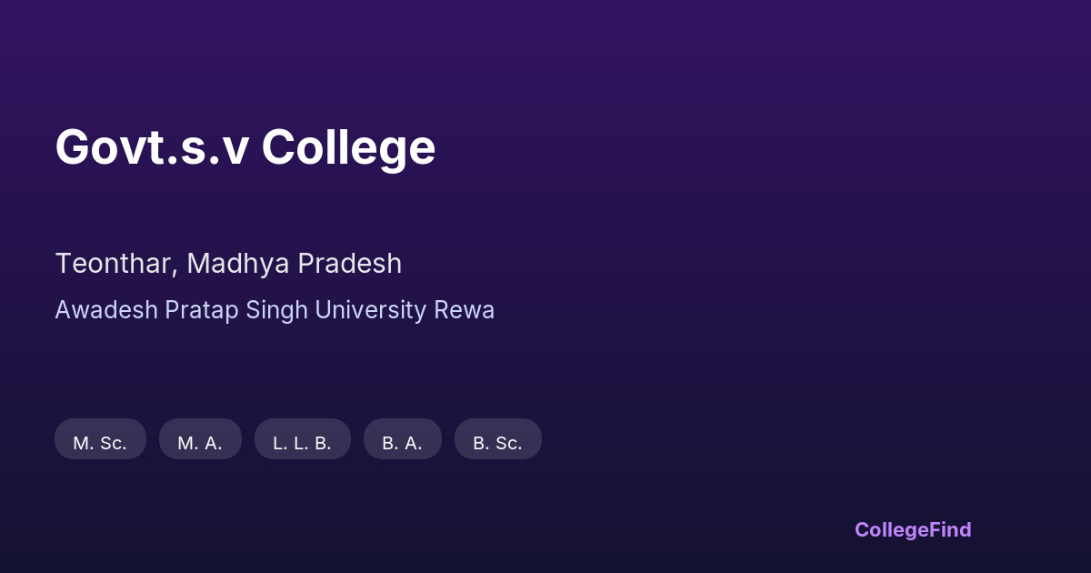Click the town name "Teonthar"

(114, 264)
